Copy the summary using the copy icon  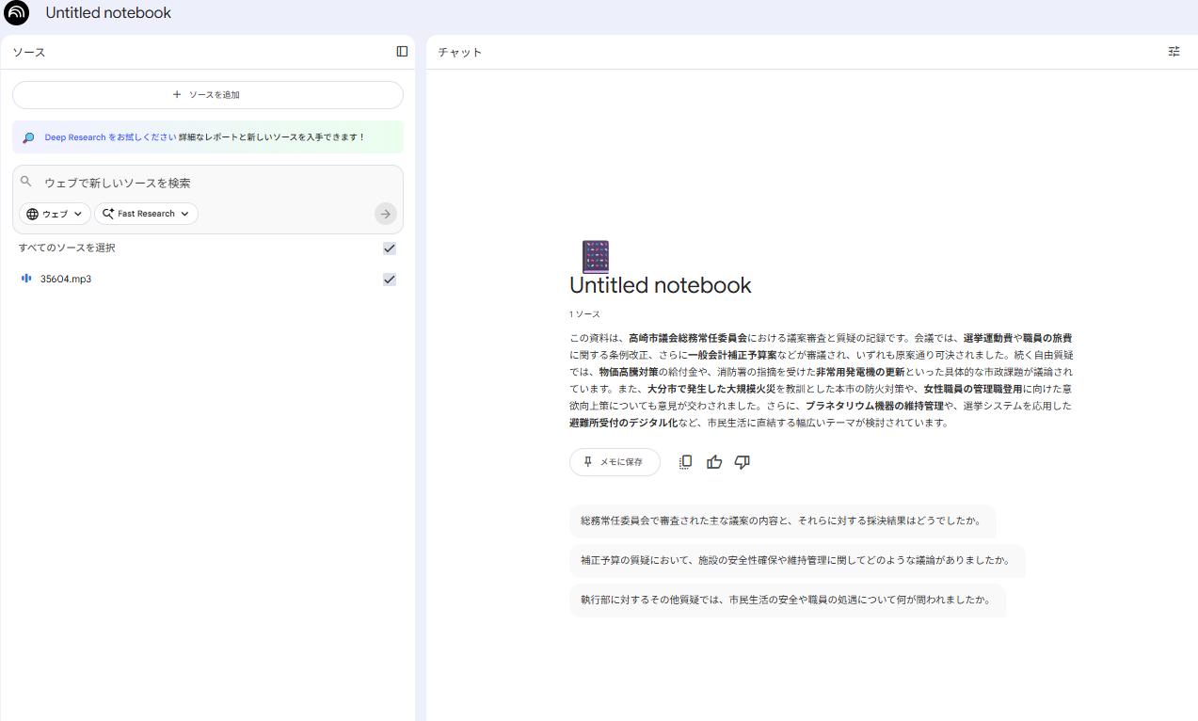tap(686, 462)
